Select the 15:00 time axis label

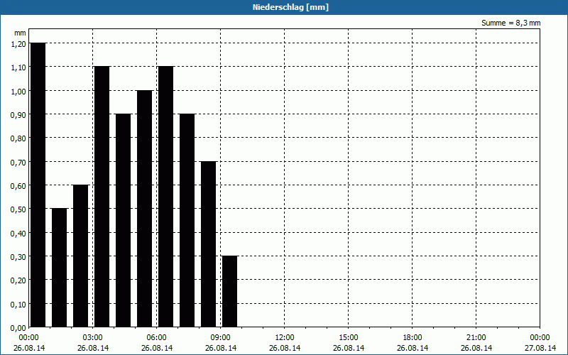349,338
